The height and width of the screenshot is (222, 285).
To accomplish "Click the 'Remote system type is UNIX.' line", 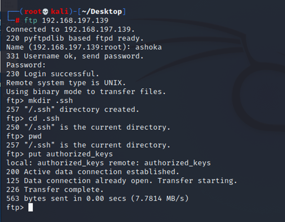I will tap(66, 83).
